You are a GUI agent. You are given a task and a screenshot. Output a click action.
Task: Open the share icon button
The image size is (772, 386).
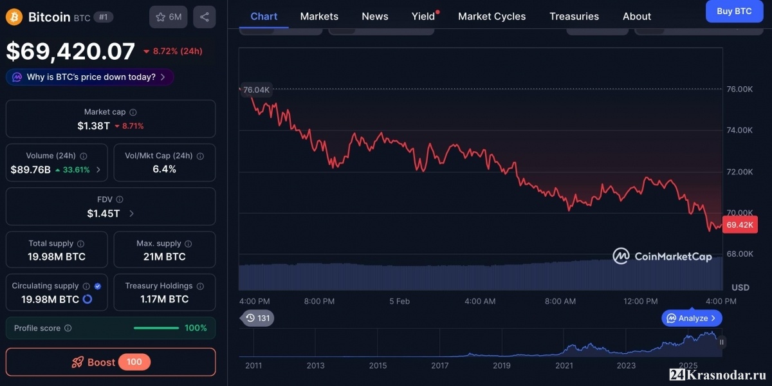(x=205, y=17)
